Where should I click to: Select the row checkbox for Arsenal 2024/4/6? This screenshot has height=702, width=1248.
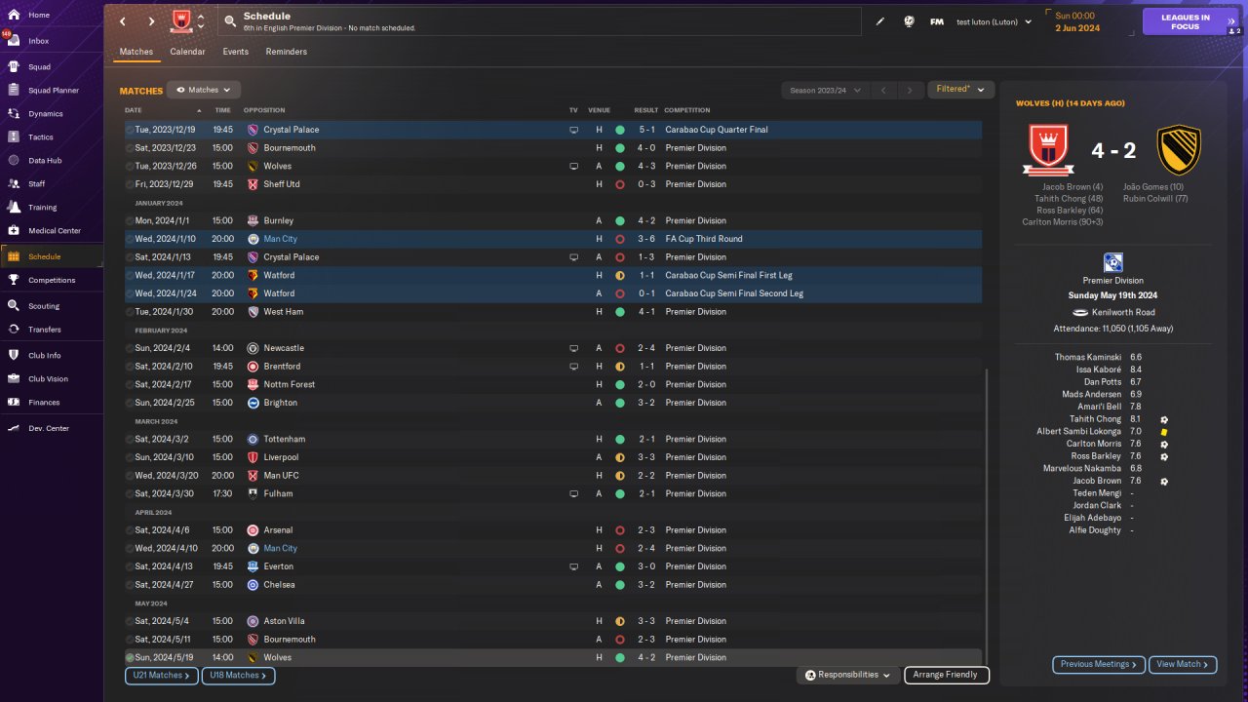tap(130, 530)
